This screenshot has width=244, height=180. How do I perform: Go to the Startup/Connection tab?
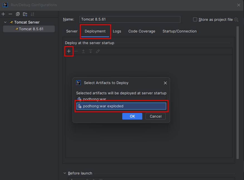click(x=180, y=31)
